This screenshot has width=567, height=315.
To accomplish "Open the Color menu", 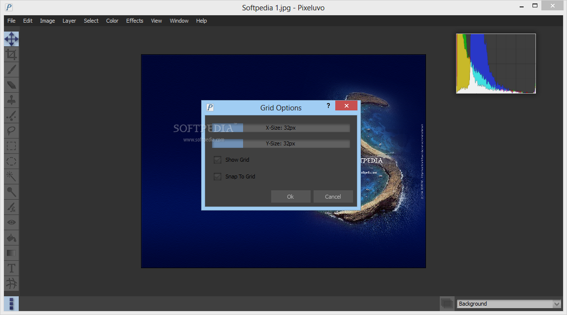I will 112,21.
